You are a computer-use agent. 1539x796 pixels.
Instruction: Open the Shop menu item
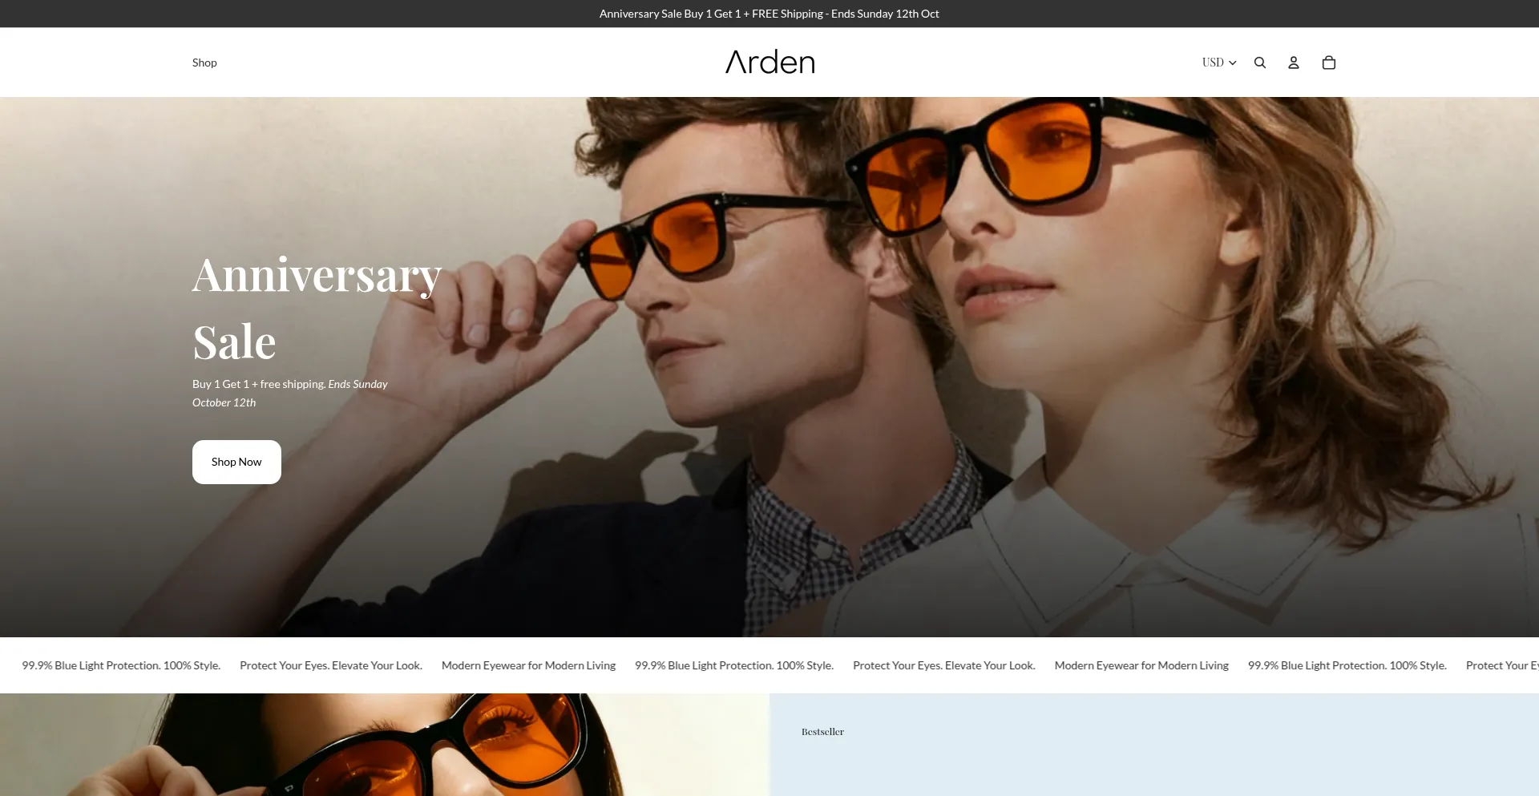click(204, 63)
